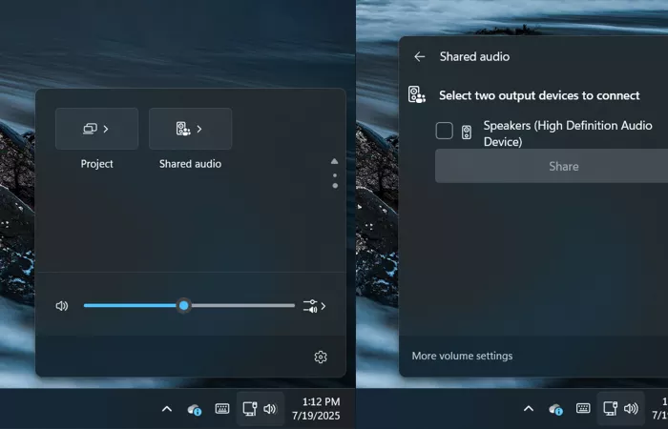Click the scroll-up arrow in quick settings
Image resolution: width=668 pixels, height=429 pixels.
coord(334,161)
